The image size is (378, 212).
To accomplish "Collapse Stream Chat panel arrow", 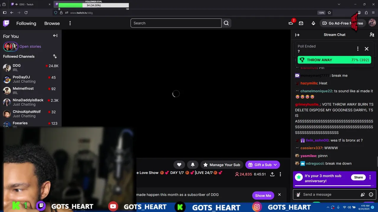I will click(297, 35).
